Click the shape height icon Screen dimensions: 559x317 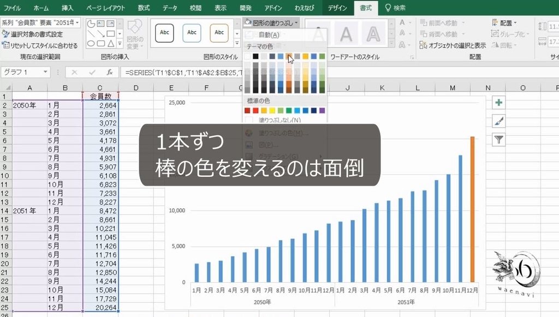[542, 26]
